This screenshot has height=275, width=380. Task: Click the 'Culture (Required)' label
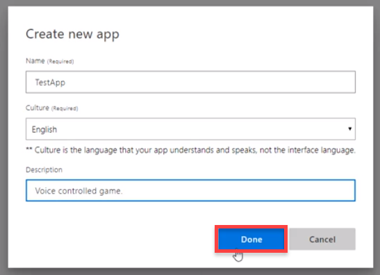pyautogui.click(x=52, y=108)
